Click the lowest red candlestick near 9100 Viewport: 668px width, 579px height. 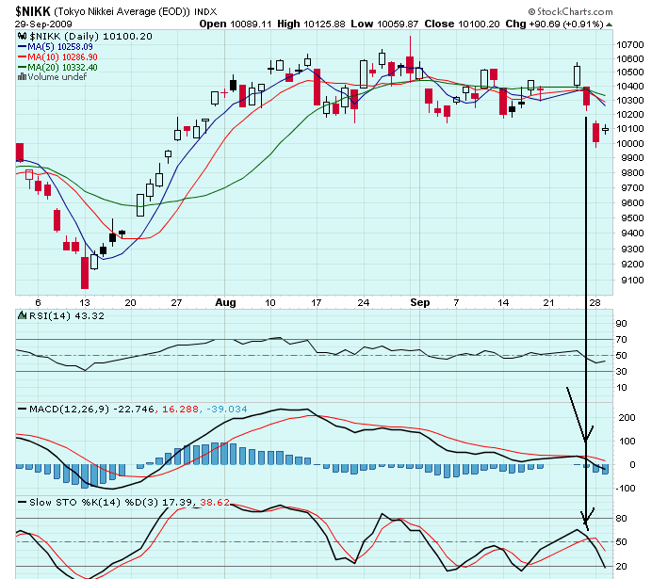(85, 267)
